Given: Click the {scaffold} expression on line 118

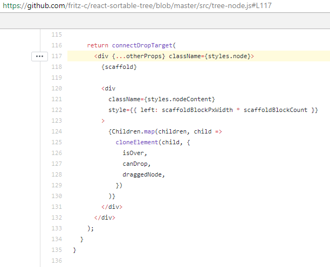Looking at the screenshot, I should [119, 67].
